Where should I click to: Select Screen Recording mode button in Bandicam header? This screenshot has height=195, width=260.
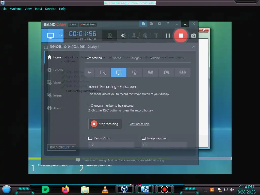[51, 36]
